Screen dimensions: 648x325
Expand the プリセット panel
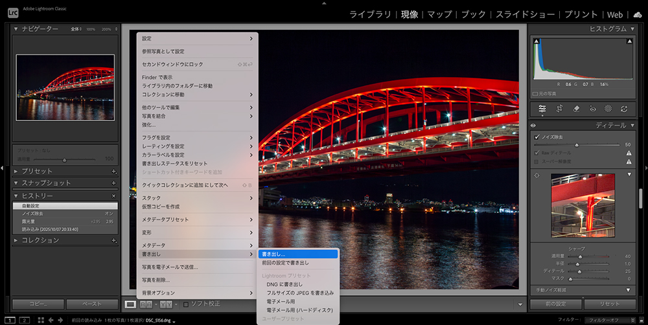[17, 172]
